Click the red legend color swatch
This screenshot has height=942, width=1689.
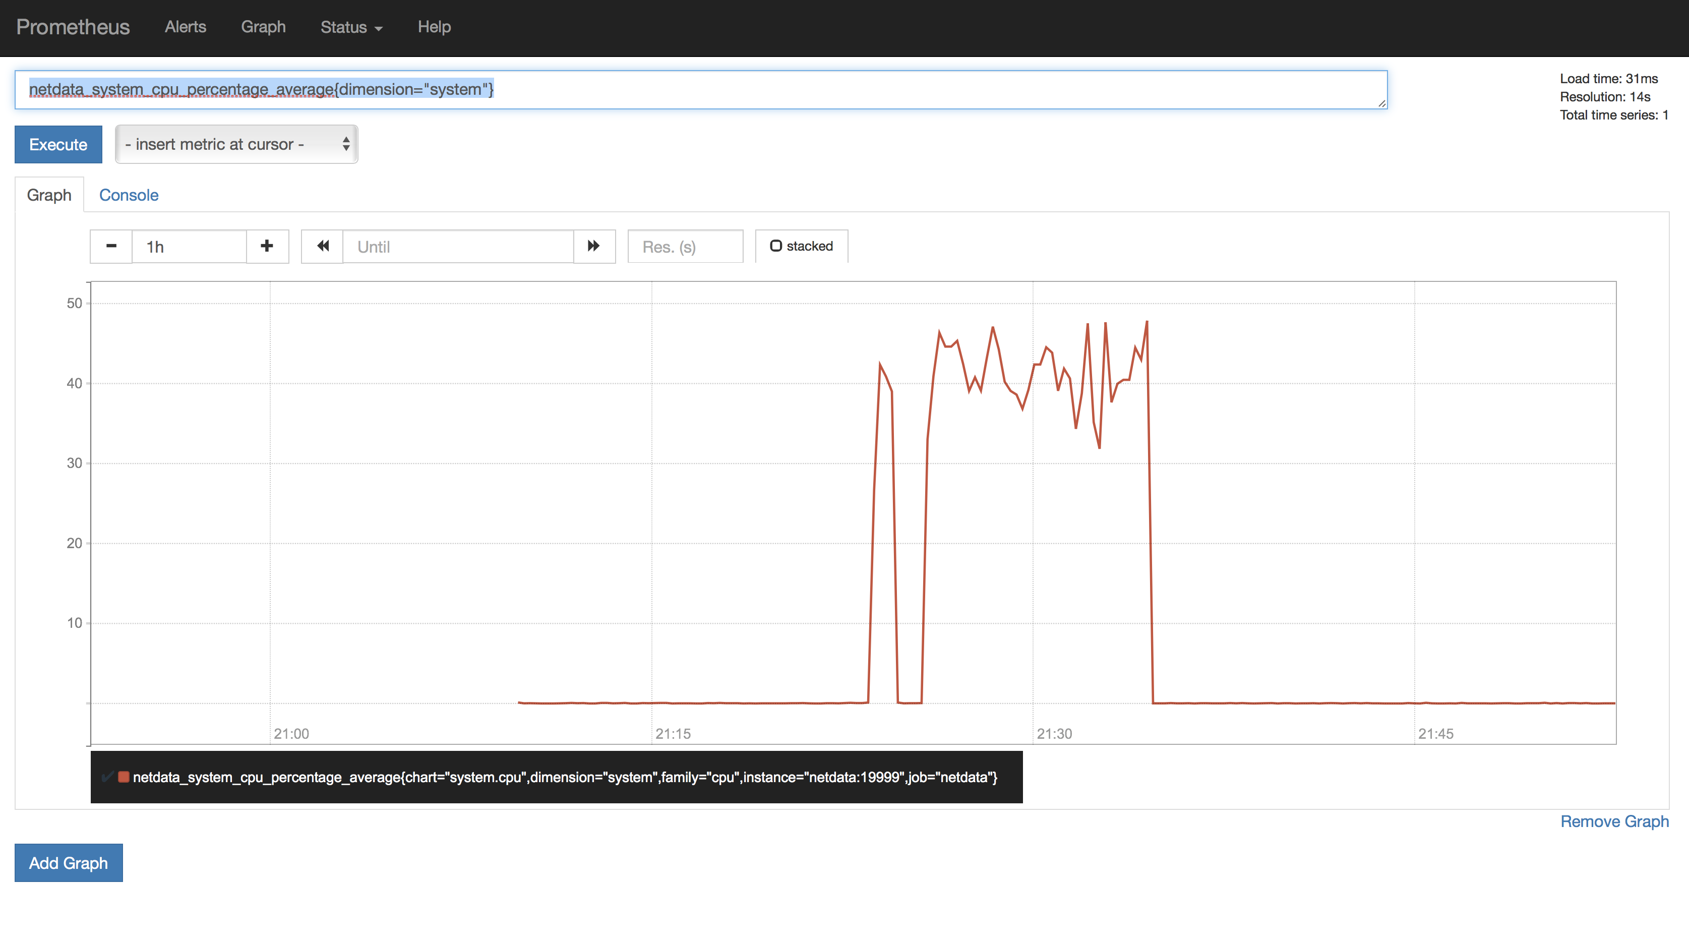[123, 777]
